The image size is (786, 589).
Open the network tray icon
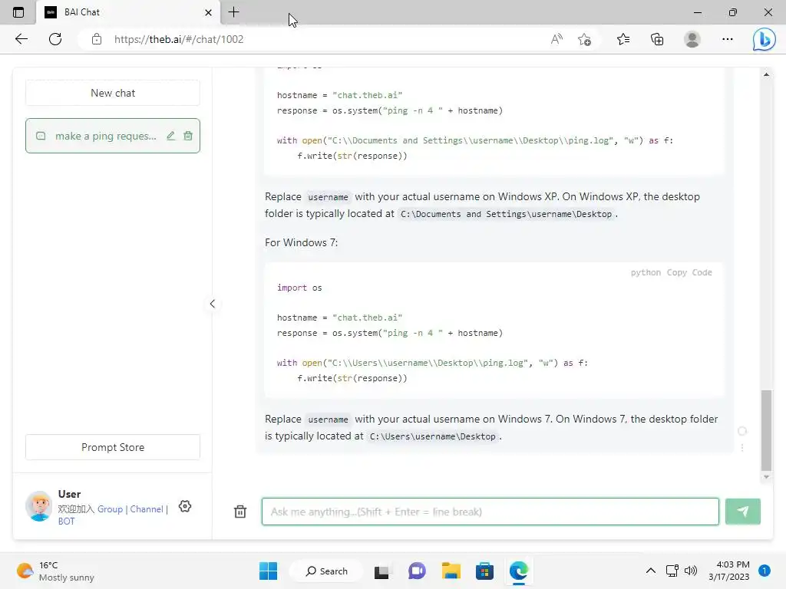coord(672,571)
